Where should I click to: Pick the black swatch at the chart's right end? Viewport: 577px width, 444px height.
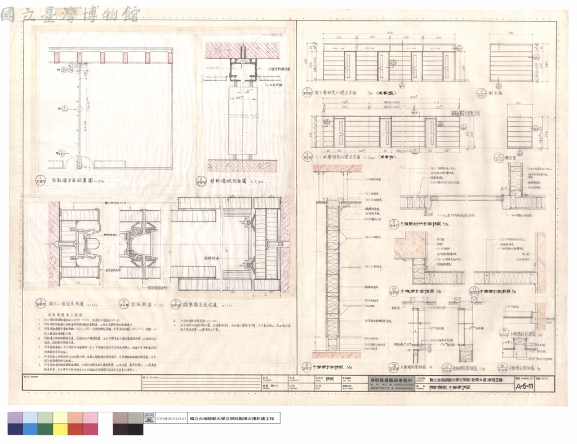(135, 429)
